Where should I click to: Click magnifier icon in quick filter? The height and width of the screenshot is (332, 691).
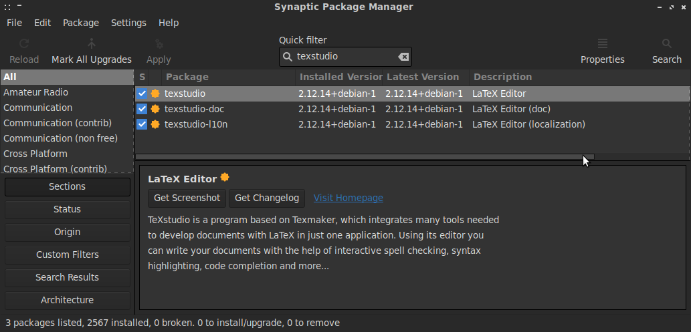point(288,57)
